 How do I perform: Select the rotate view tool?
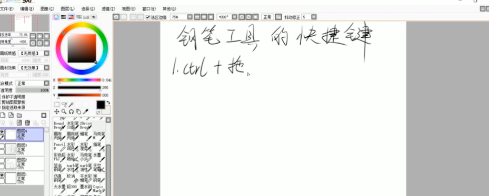coord(71,111)
